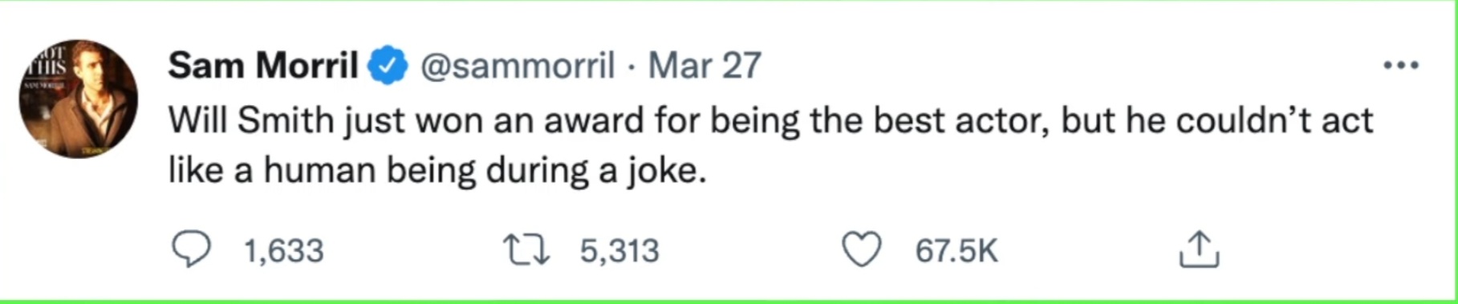The image size is (1458, 304).
Task: Open the @sammorril handle link
Action: [x=518, y=65]
